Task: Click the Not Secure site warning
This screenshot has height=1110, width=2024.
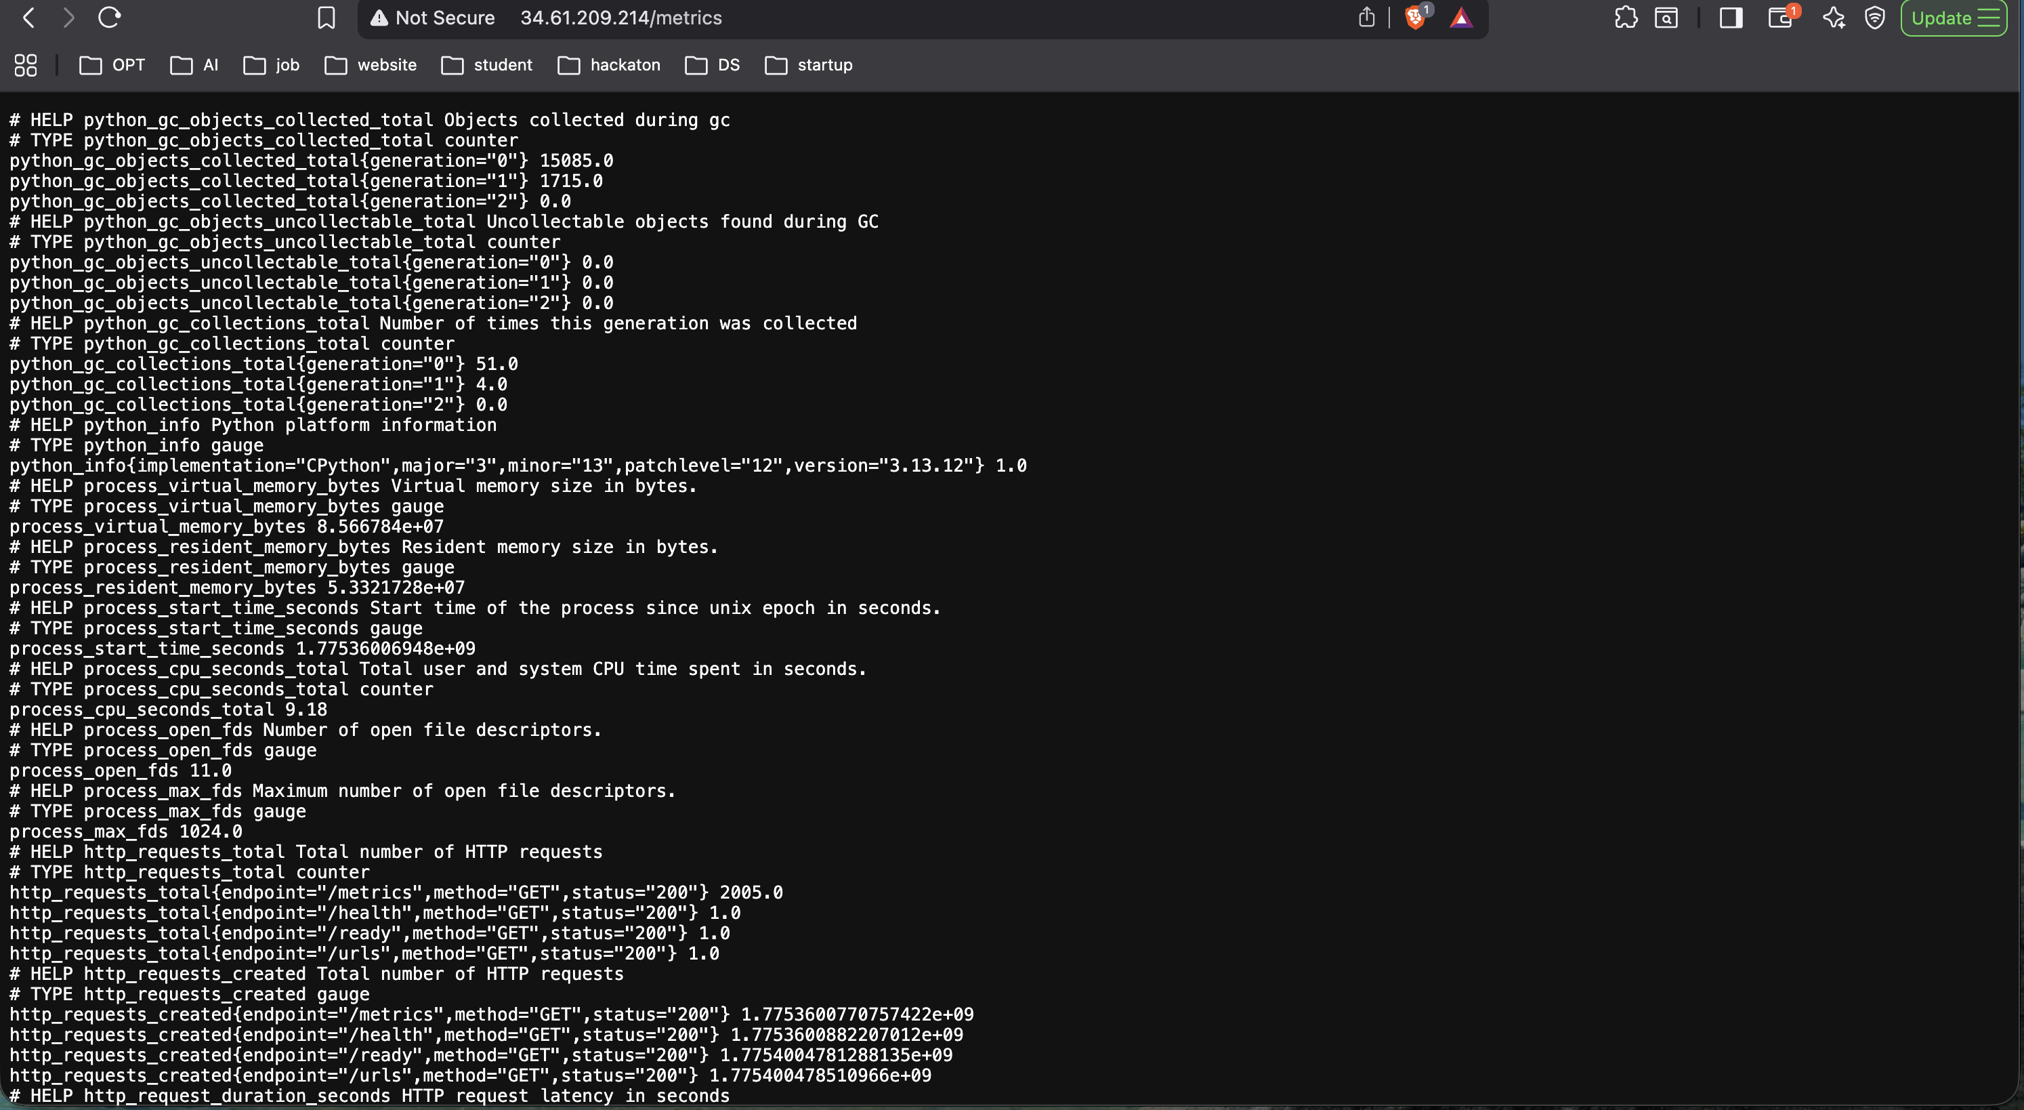Action: [x=433, y=18]
